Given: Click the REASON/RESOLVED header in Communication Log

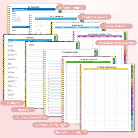Looking at the screenshot, I should pos(98,62).
